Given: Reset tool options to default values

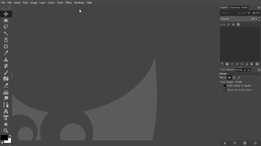Looking at the screenshot, I should [255, 143].
